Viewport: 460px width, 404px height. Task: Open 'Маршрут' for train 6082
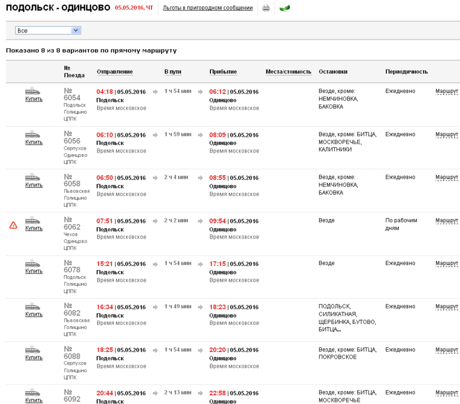[x=447, y=307]
